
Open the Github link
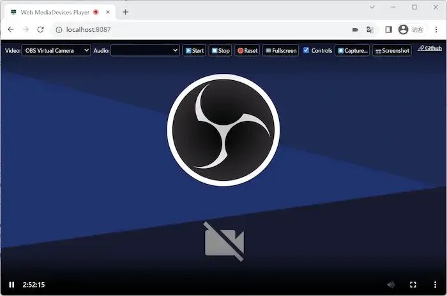click(430, 48)
